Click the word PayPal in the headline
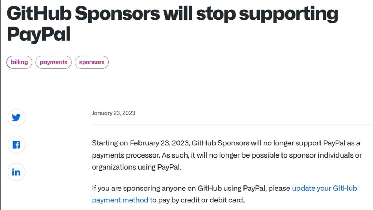This screenshot has width=373, height=210. pyautogui.click(x=39, y=34)
